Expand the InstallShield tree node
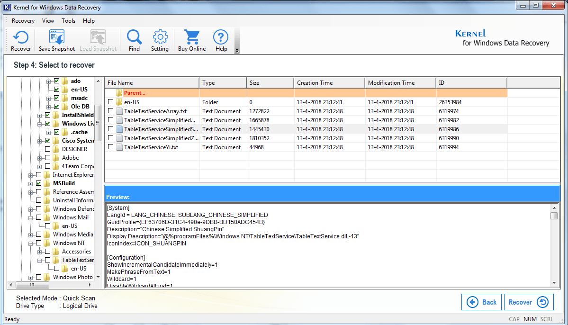The width and height of the screenshot is (568, 325). 39,116
